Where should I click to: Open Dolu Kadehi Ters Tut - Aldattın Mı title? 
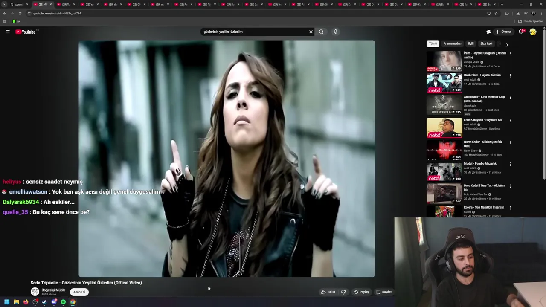coord(484,188)
